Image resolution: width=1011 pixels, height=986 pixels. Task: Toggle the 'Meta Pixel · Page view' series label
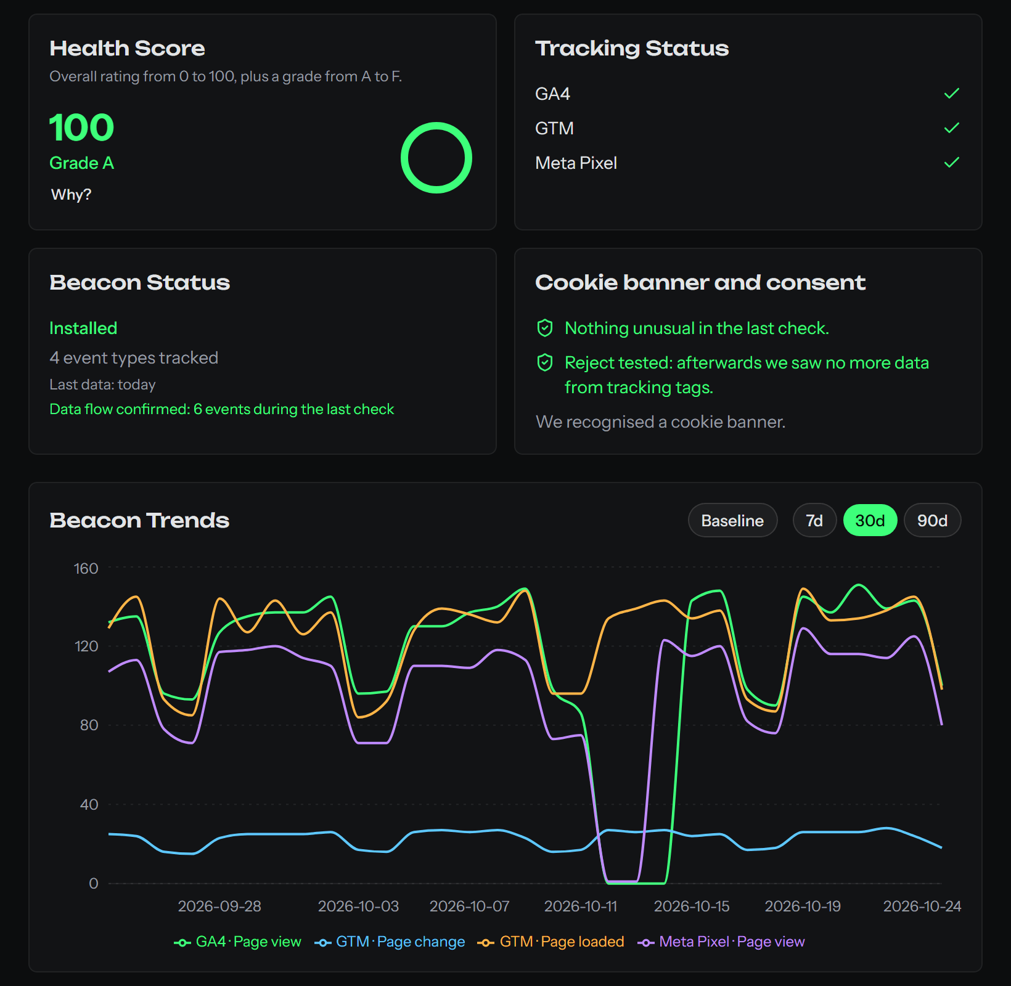click(732, 942)
